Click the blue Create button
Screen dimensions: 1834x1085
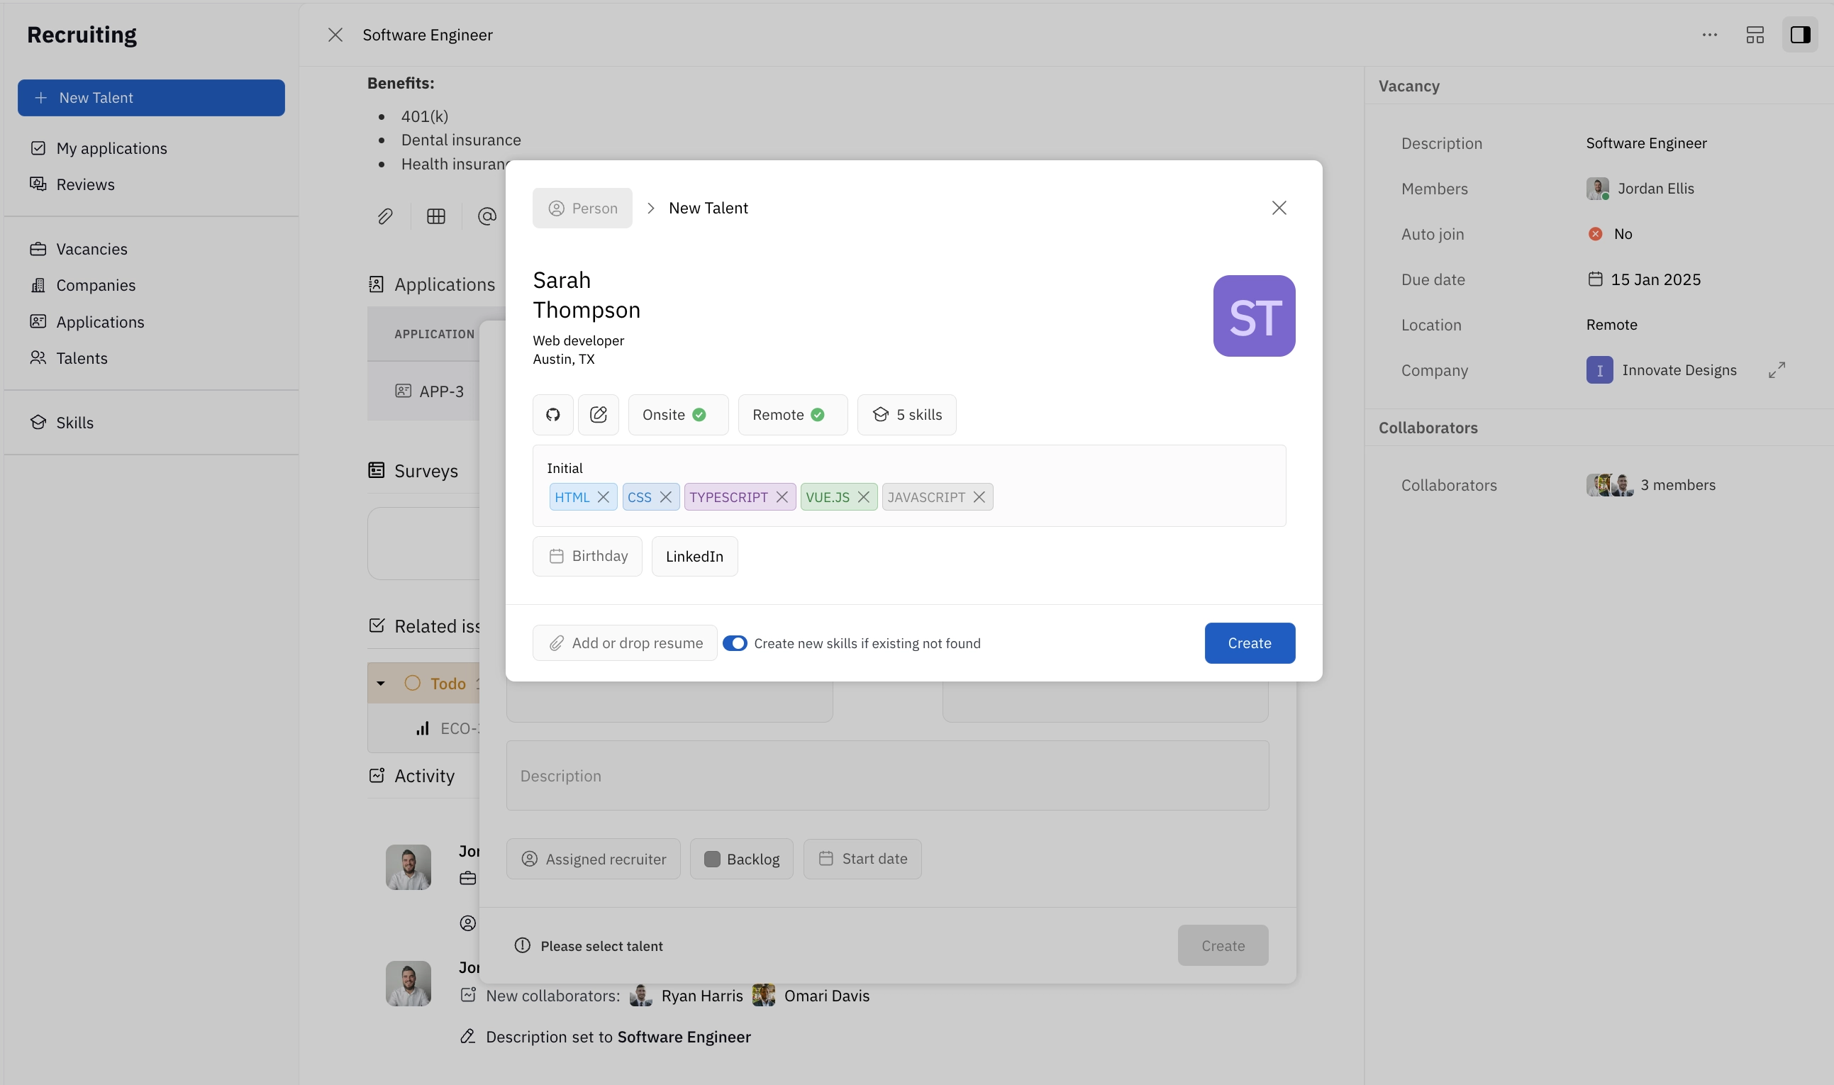coord(1248,643)
